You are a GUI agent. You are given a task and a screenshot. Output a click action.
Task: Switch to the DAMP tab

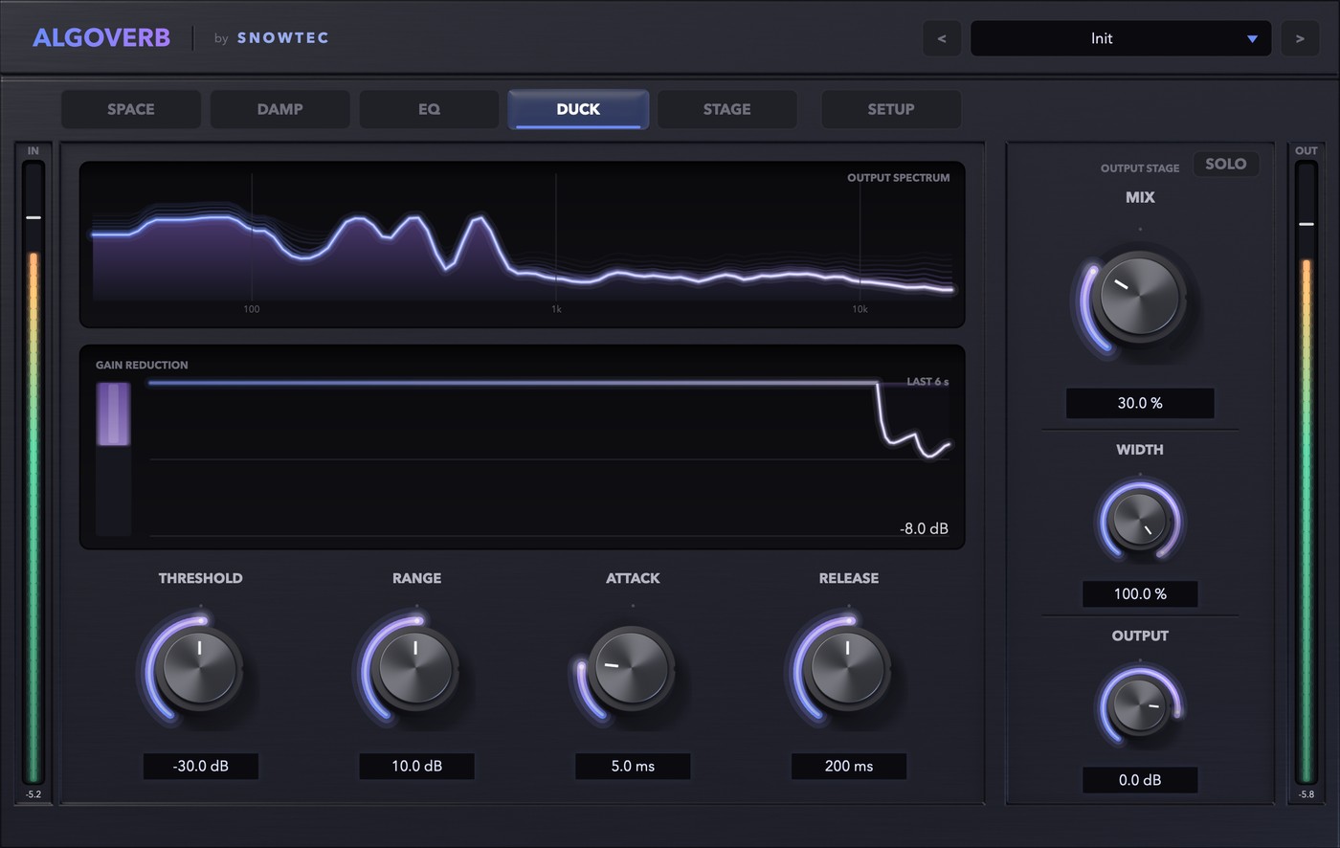[x=279, y=109]
